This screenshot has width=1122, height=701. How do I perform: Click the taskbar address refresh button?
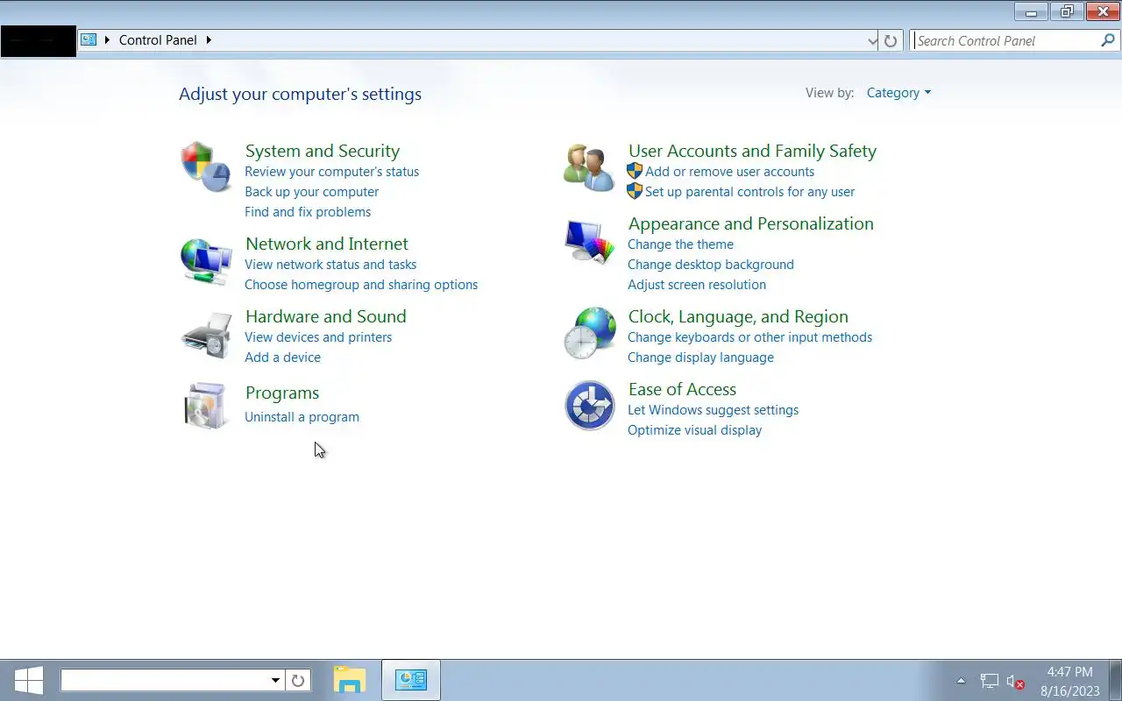pos(298,680)
